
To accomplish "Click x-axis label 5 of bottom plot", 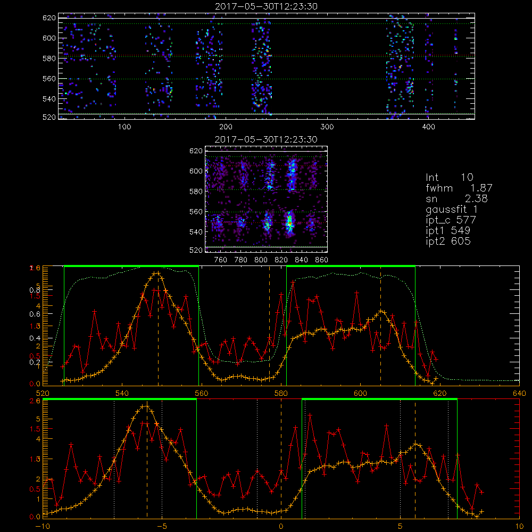I will [x=400, y=526].
